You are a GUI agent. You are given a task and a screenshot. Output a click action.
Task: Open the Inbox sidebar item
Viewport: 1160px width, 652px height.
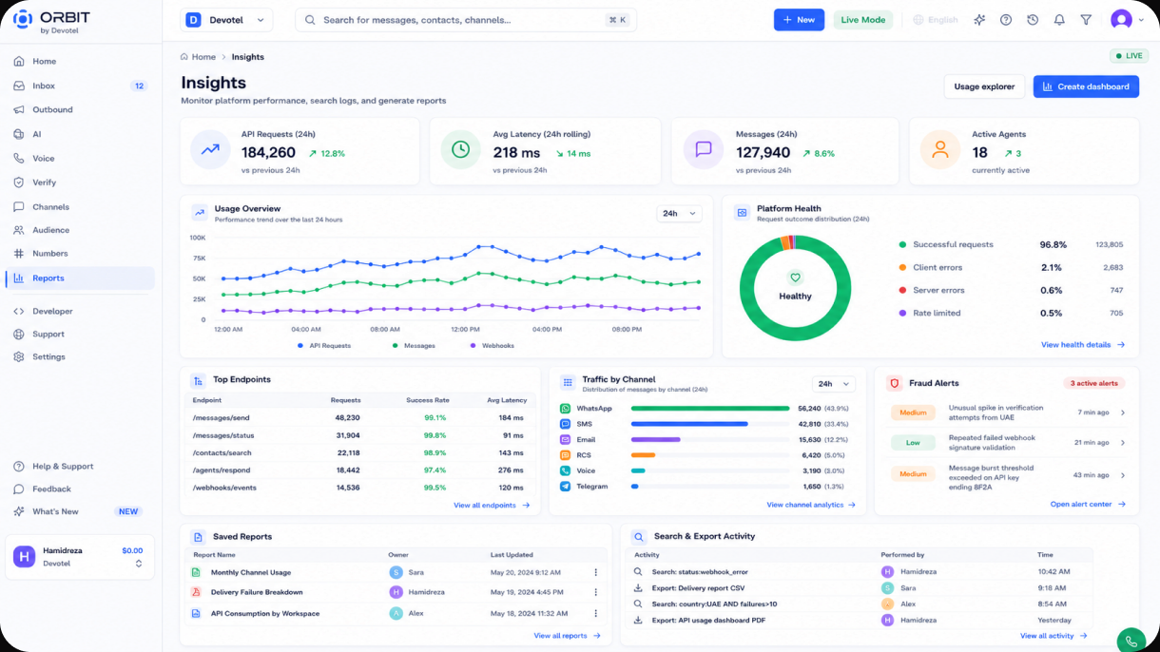[78, 86]
